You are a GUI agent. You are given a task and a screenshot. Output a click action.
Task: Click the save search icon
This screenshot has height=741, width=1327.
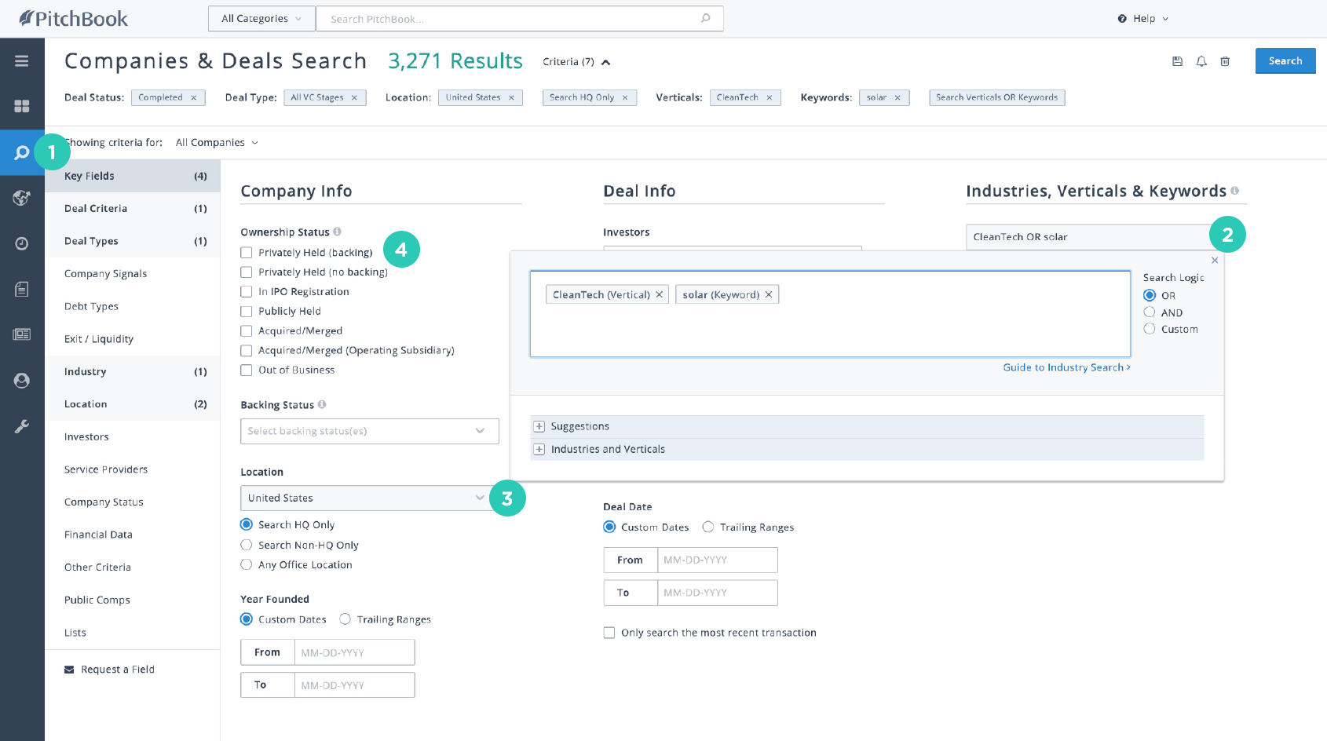pos(1177,61)
